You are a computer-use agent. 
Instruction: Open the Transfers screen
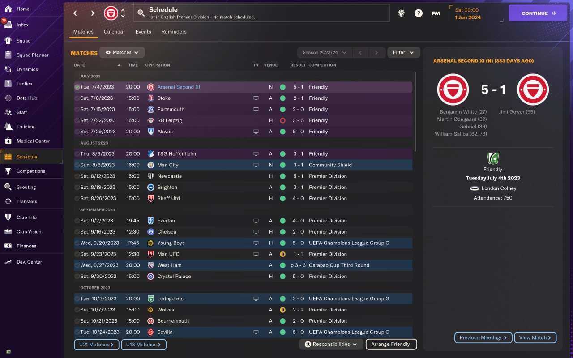27,201
